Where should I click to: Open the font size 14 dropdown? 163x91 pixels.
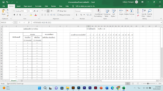pyautogui.click(x=32, y=11)
